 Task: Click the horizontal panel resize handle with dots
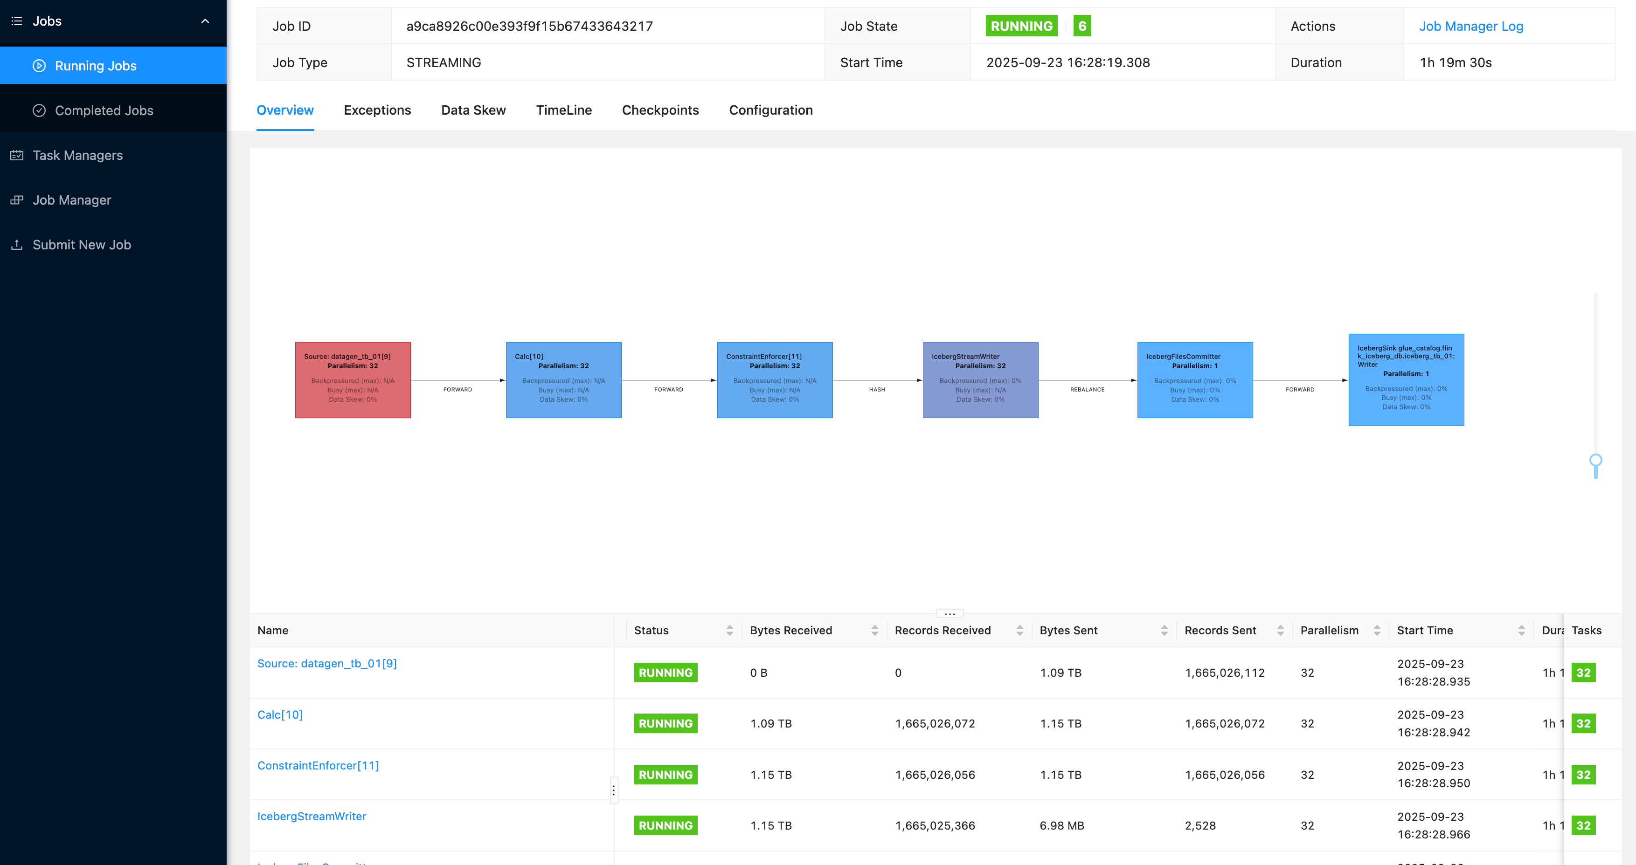pyautogui.click(x=950, y=614)
